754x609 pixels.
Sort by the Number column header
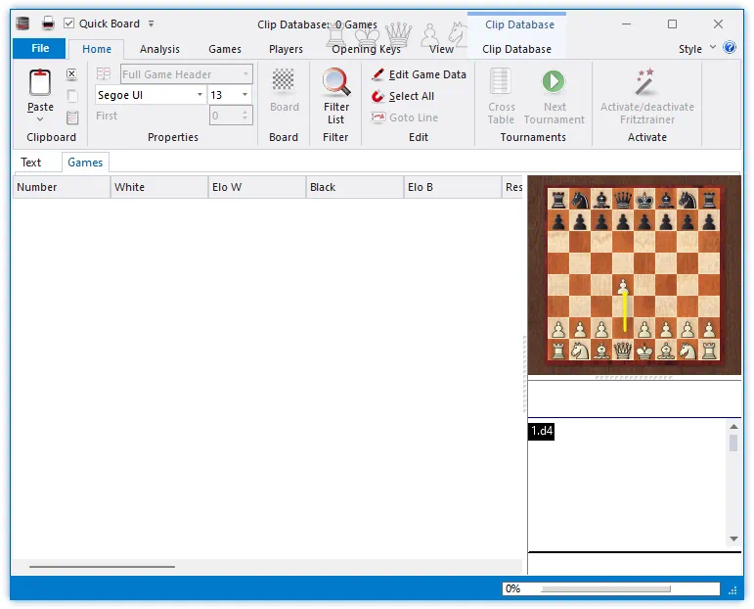pos(62,187)
